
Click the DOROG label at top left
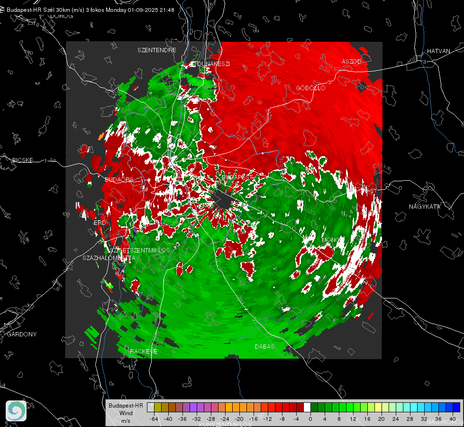pyautogui.click(x=62, y=16)
